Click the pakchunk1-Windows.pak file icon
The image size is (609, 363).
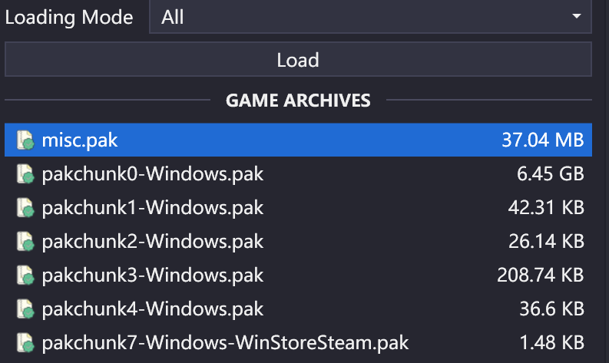tap(25, 208)
